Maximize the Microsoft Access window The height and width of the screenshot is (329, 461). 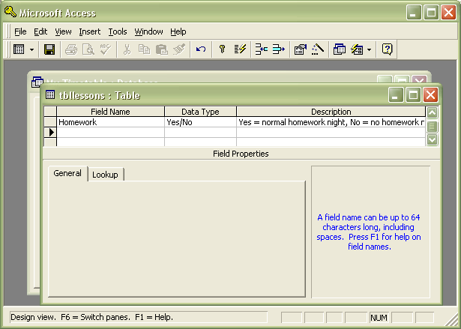click(x=431, y=13)
